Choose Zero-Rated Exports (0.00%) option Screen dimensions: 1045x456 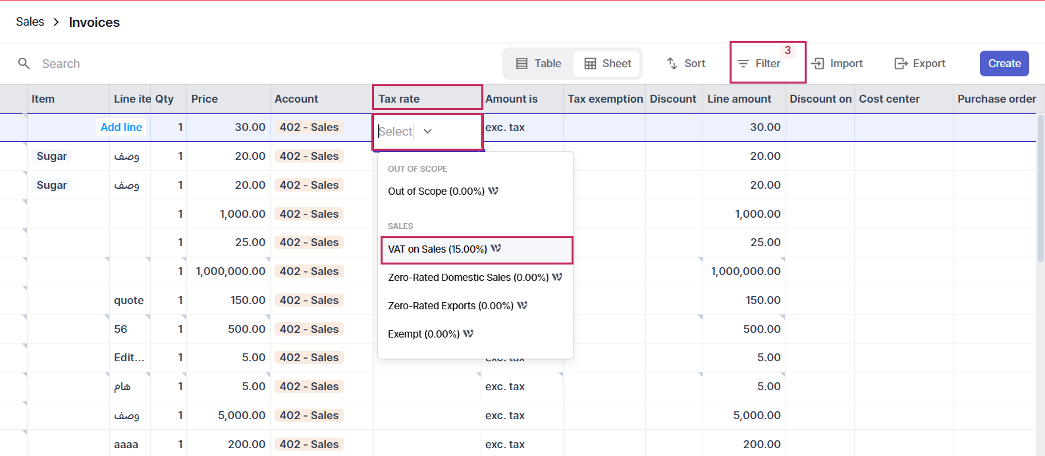pos(475,305)
